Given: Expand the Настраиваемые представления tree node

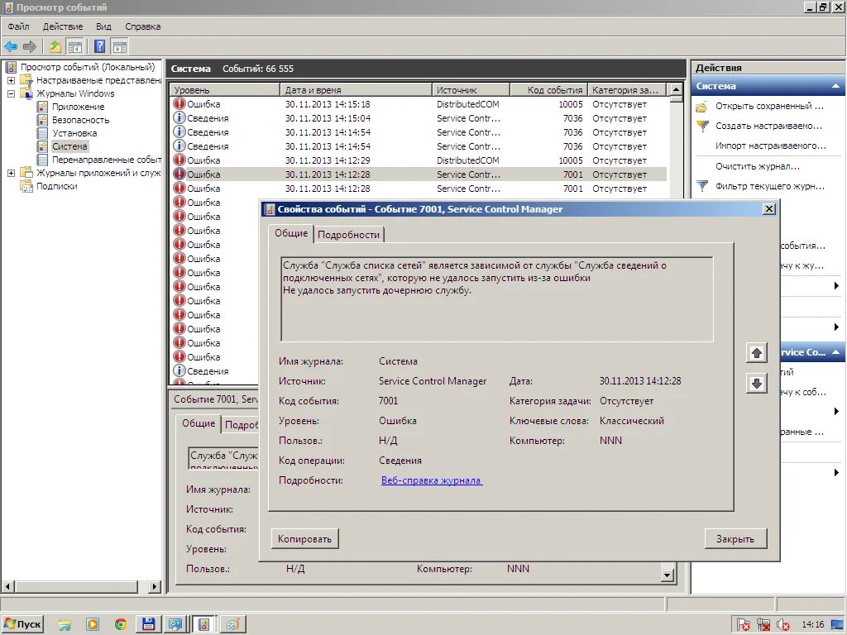Looking at the screenshot, I should tap(11, 80).
